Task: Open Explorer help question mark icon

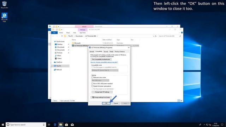Action: point(182,33)
